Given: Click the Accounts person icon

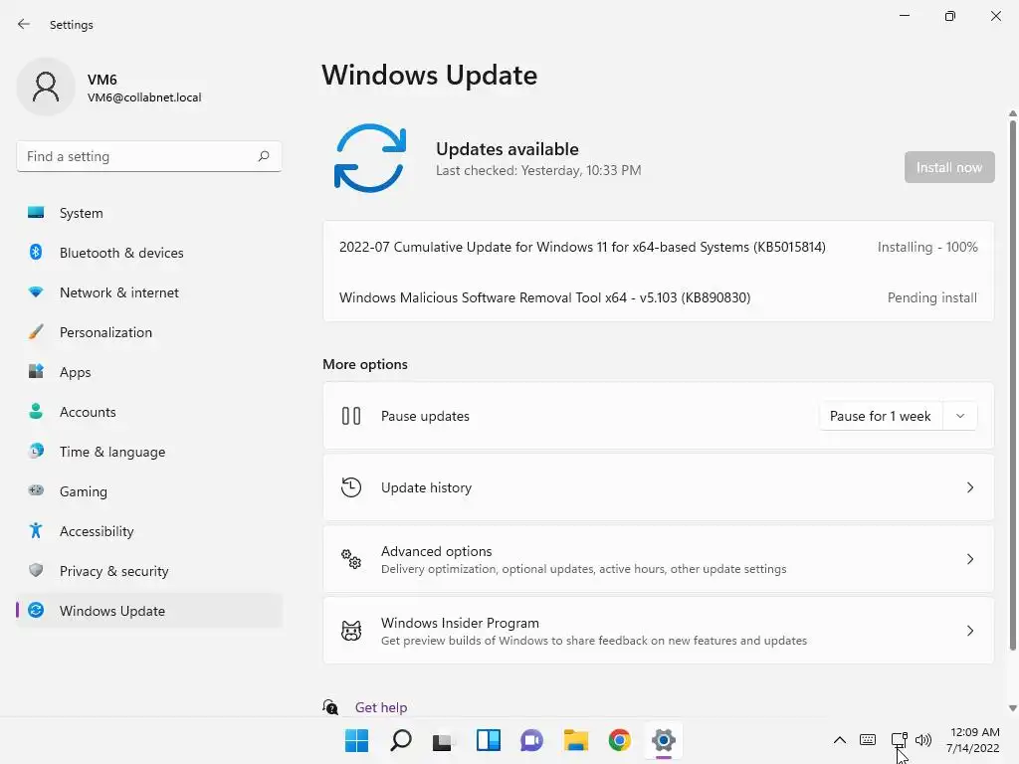Looking at the screenshot, I should click(x=36, y=411).
